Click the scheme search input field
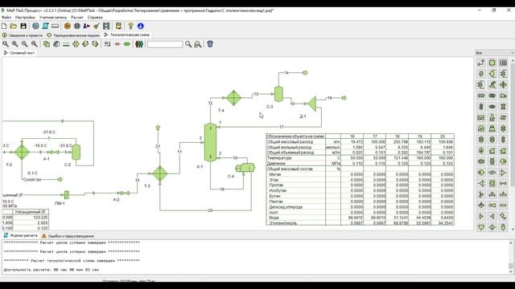The width and height of the screenshot is (515, 289). click(165, 44)
